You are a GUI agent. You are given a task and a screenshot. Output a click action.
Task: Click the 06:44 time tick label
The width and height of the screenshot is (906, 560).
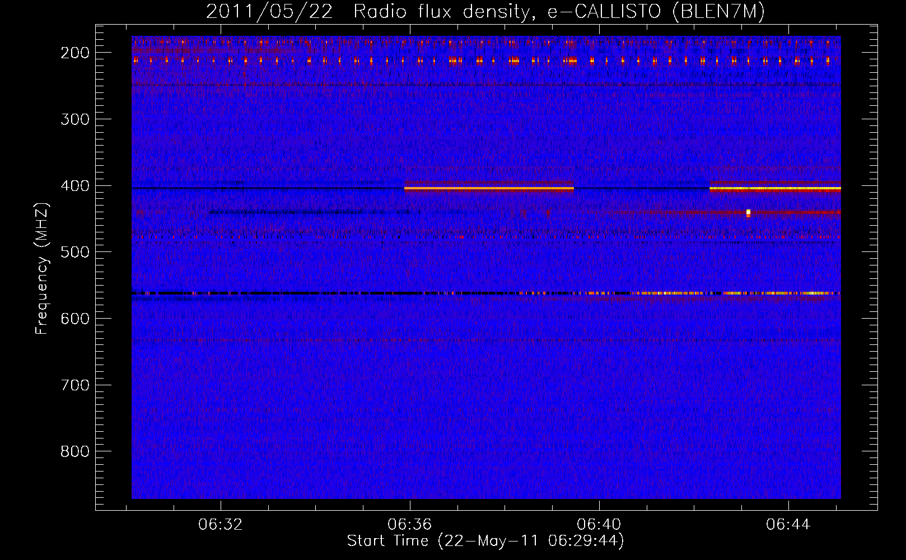tap(788, 525)
